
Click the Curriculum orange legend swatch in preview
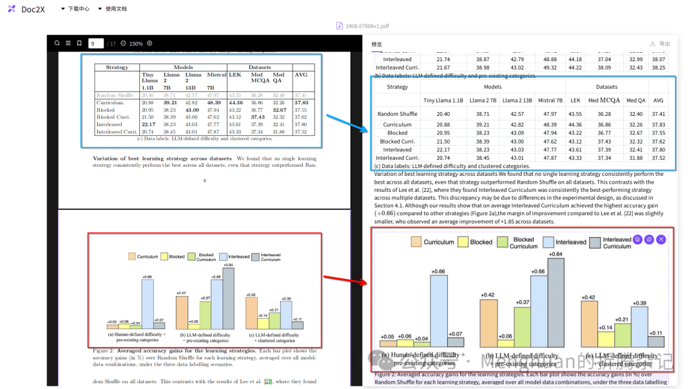416,242
